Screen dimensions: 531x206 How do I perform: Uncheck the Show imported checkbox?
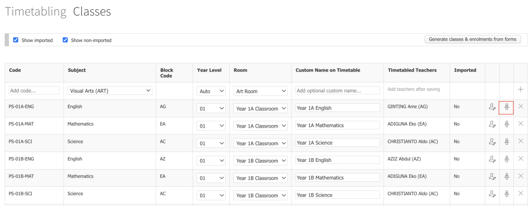coord(16,40)
